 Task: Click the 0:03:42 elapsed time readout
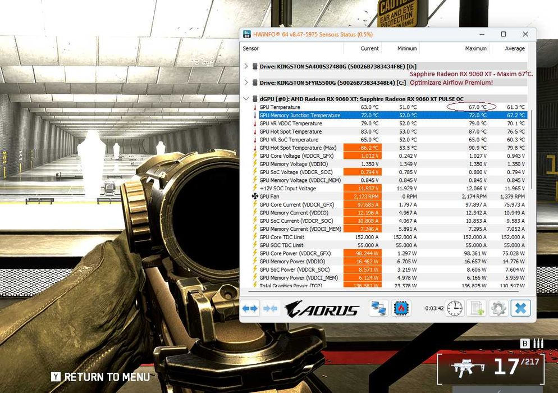point(434,308)
